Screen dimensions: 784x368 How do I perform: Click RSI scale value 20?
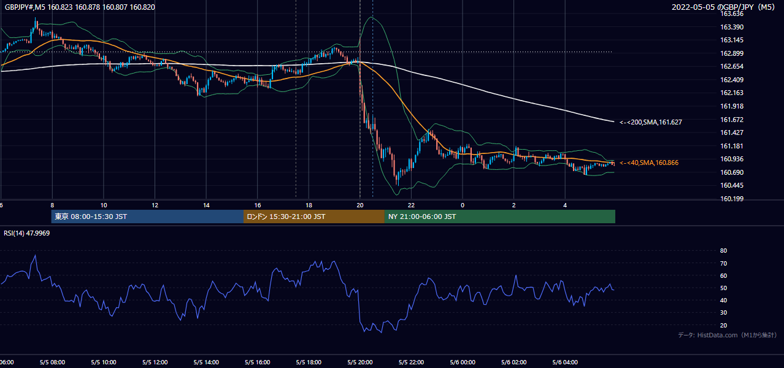(723, 325)
